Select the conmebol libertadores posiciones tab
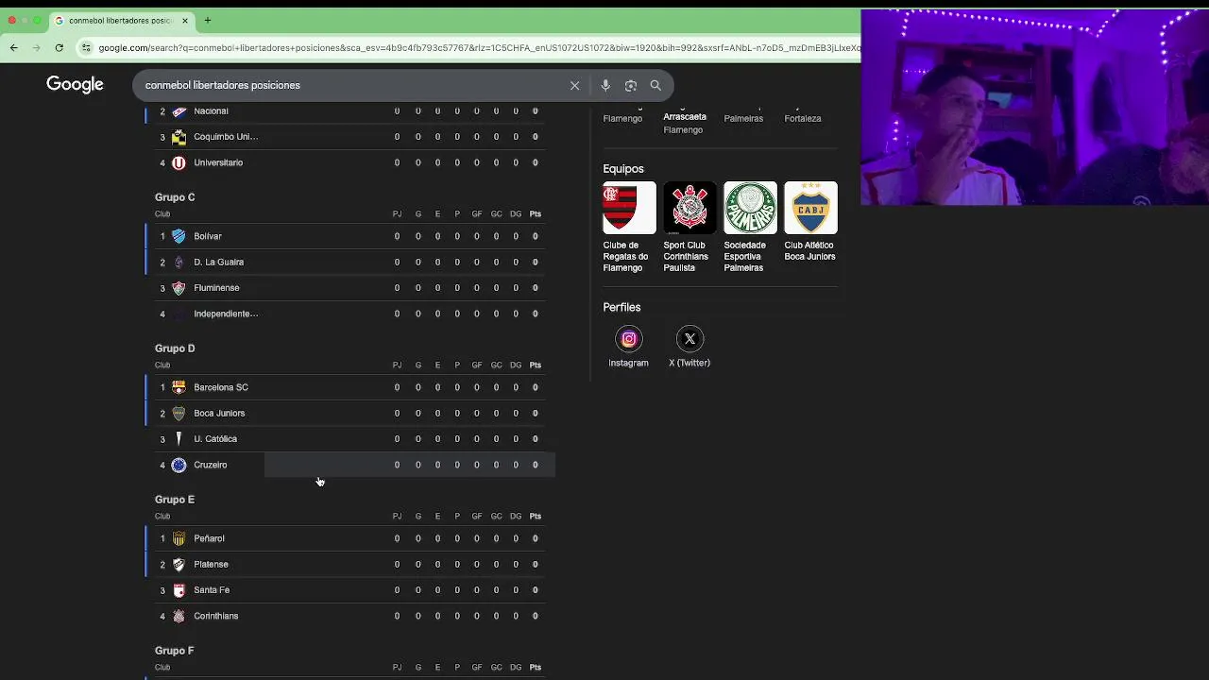 point(120,20)
